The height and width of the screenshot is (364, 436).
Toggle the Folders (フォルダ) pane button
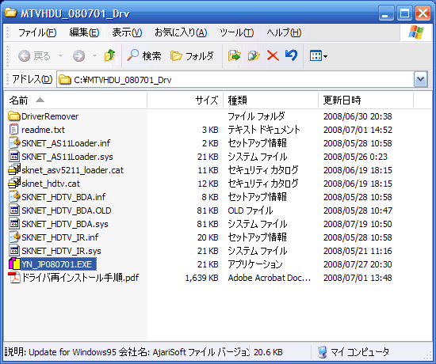(192, 56)
